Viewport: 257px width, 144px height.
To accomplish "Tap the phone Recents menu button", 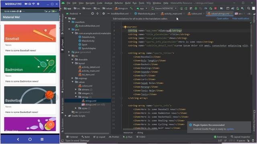I will pyautogui.click(x=42, y=139).
